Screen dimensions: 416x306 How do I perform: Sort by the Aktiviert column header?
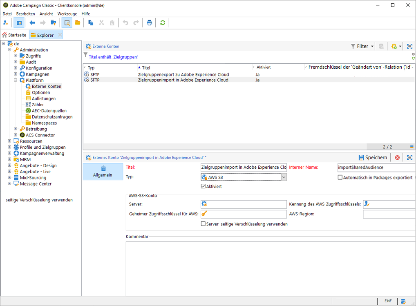pyautogui.click(x=278, y=67)
